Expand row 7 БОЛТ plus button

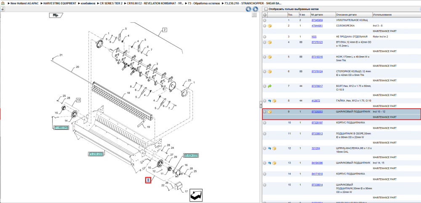point(265,86)
